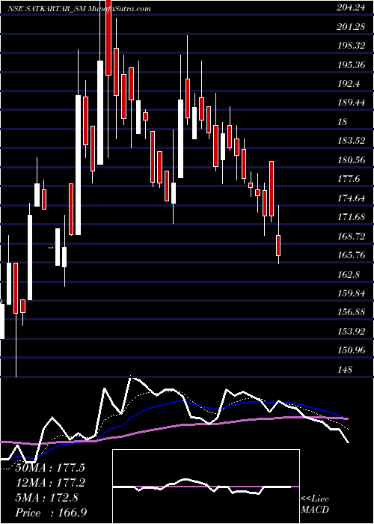Click the 150.96 price axis label
This screenshot has height=524, width=374.
351,350
